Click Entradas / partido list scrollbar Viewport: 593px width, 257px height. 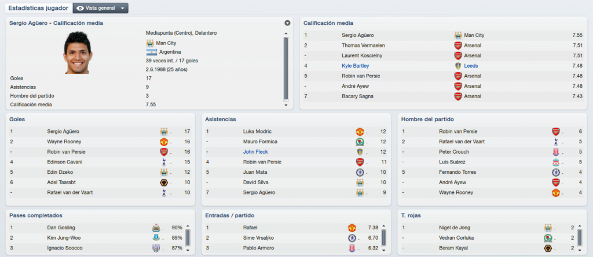pyautogui.click(x=384, y=238)
